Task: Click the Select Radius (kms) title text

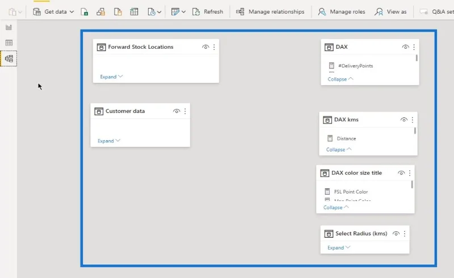Action: pos(361,233)
